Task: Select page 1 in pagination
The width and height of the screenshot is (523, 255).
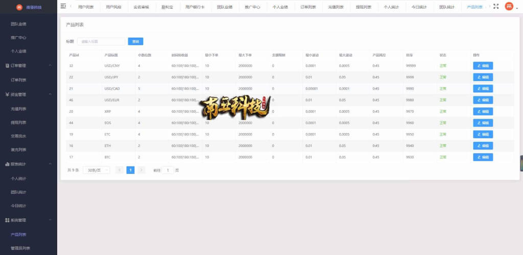Action: (x=130, y=170)
